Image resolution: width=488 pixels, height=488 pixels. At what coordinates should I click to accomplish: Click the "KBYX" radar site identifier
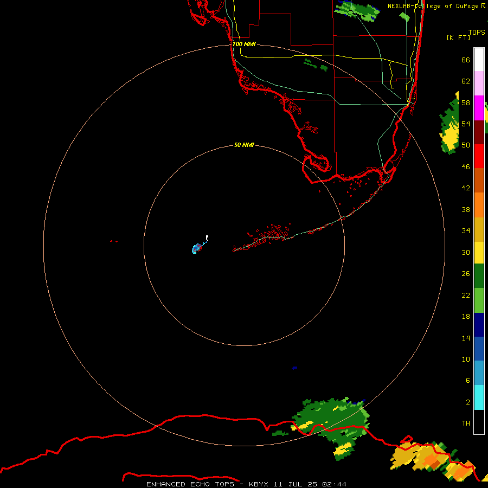point(258,484)
